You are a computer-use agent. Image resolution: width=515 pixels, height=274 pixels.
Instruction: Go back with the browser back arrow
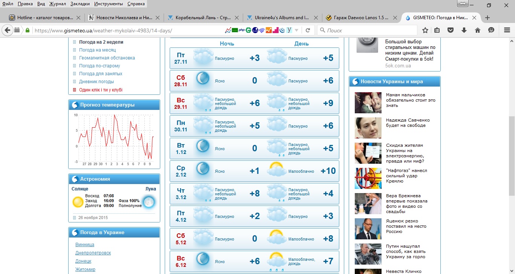[8, 30]
